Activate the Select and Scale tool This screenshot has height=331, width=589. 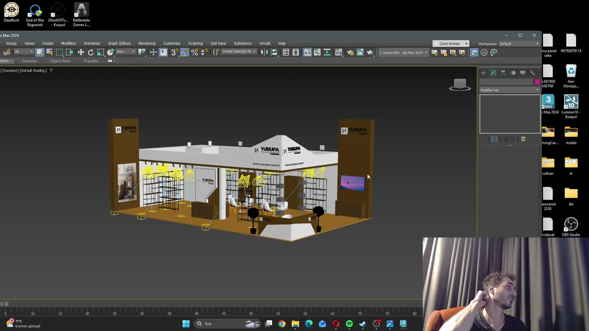100,52
